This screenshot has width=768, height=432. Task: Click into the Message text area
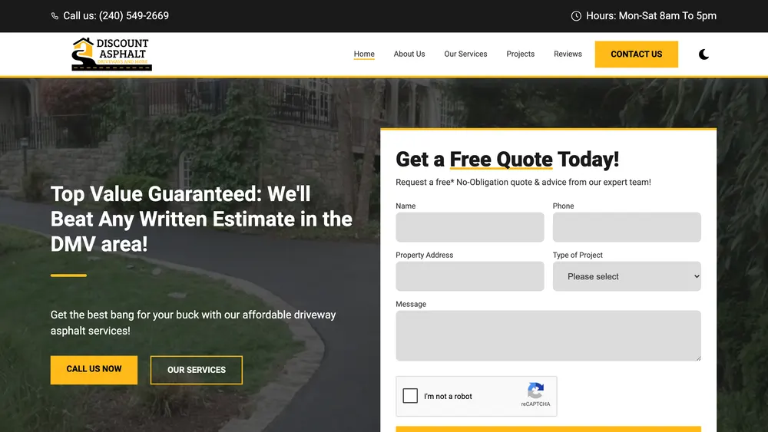tap(548, 335)
